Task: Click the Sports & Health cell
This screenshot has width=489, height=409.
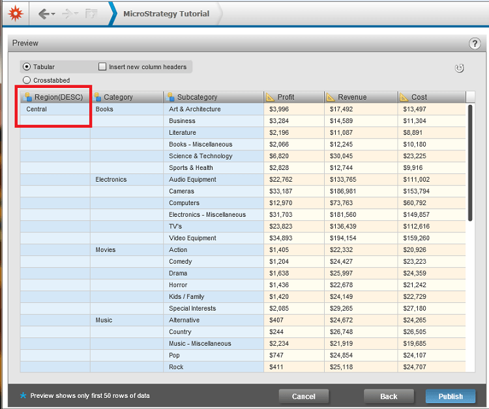Action: (x=213, y=168)
